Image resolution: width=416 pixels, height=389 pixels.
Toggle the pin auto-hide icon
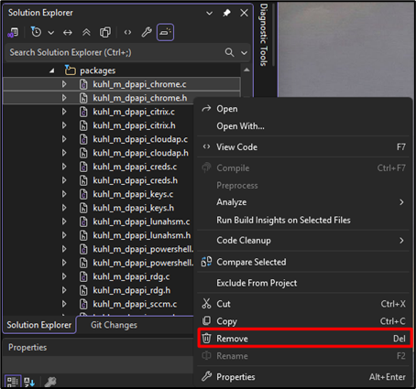226,13
